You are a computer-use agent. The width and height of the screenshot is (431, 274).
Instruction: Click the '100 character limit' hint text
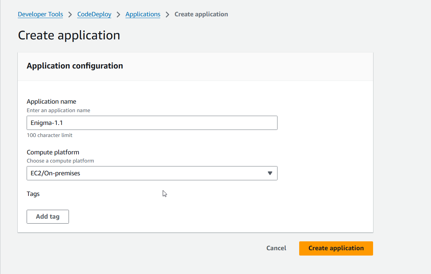[x=50, y=135]
